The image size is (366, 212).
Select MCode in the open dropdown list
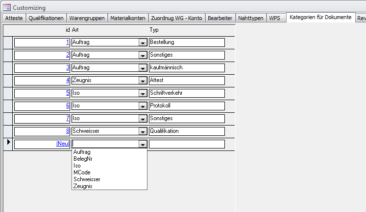click(x=81, y=172)
